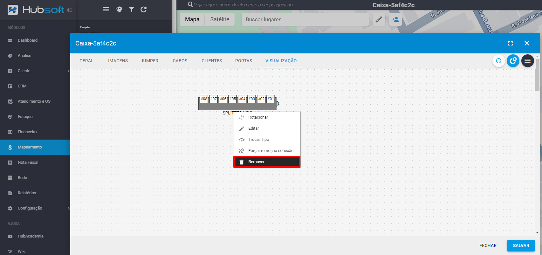Switch to the PORTAS tab
Screen dimensions: 542x255
pos(244,61)
